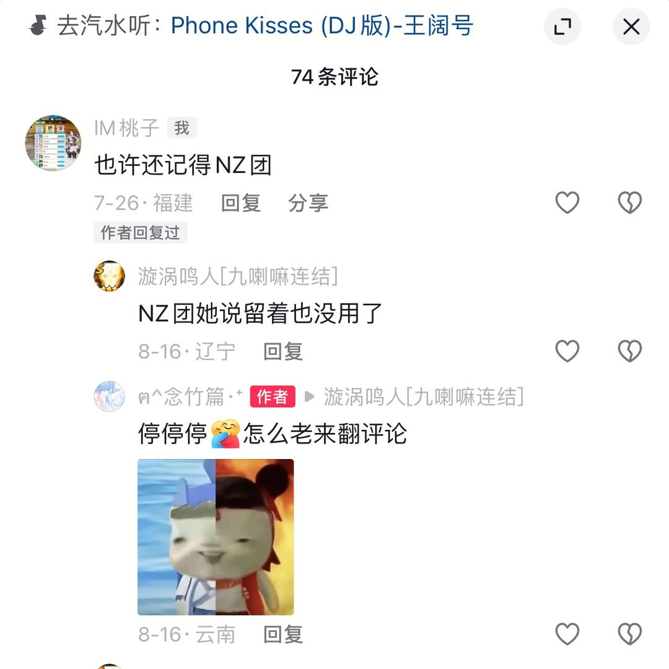Expand the comments panel to fullscreen
Screen dimensions: 669x669
tap(562, 27)
